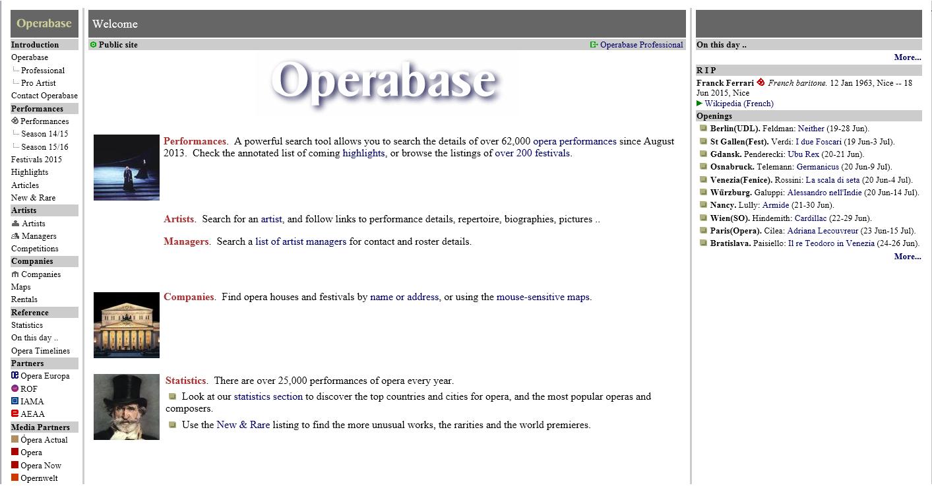Open Rentals in the sidebar

[x=24, y=299]
